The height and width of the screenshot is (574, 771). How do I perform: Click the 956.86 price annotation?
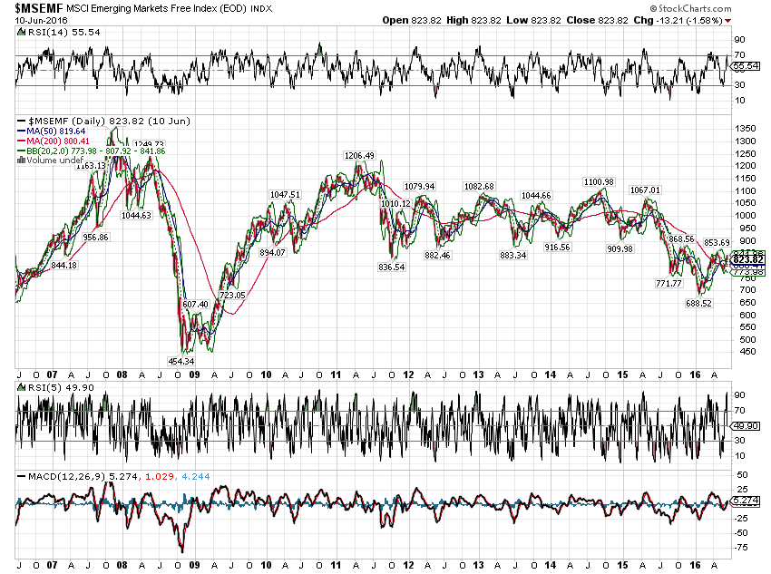tap(95, 237)
